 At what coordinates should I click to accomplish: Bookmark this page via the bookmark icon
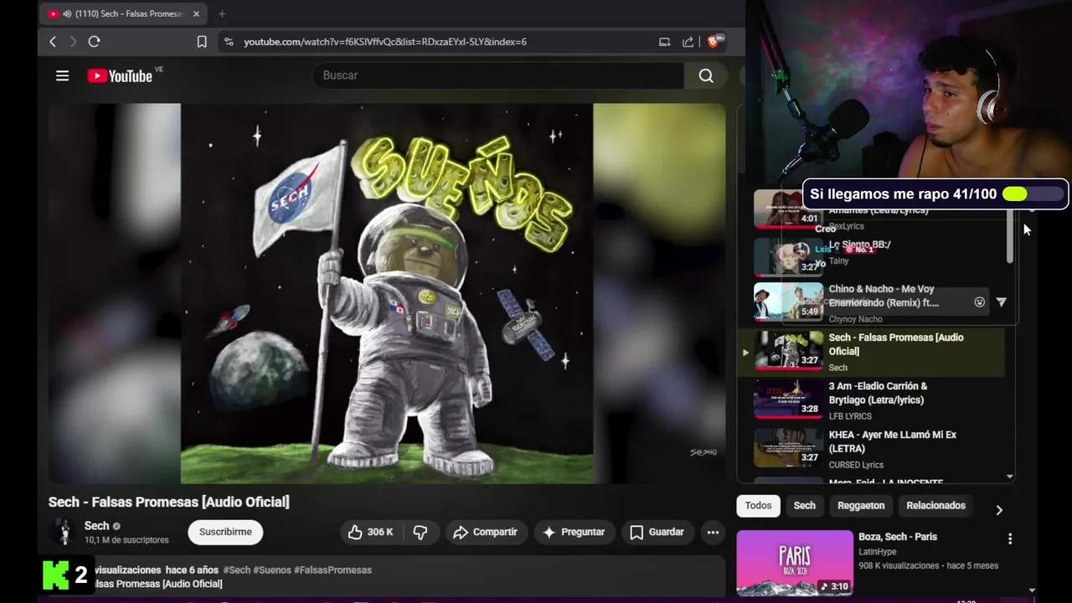pyautogui.click(x=202, y=42)
